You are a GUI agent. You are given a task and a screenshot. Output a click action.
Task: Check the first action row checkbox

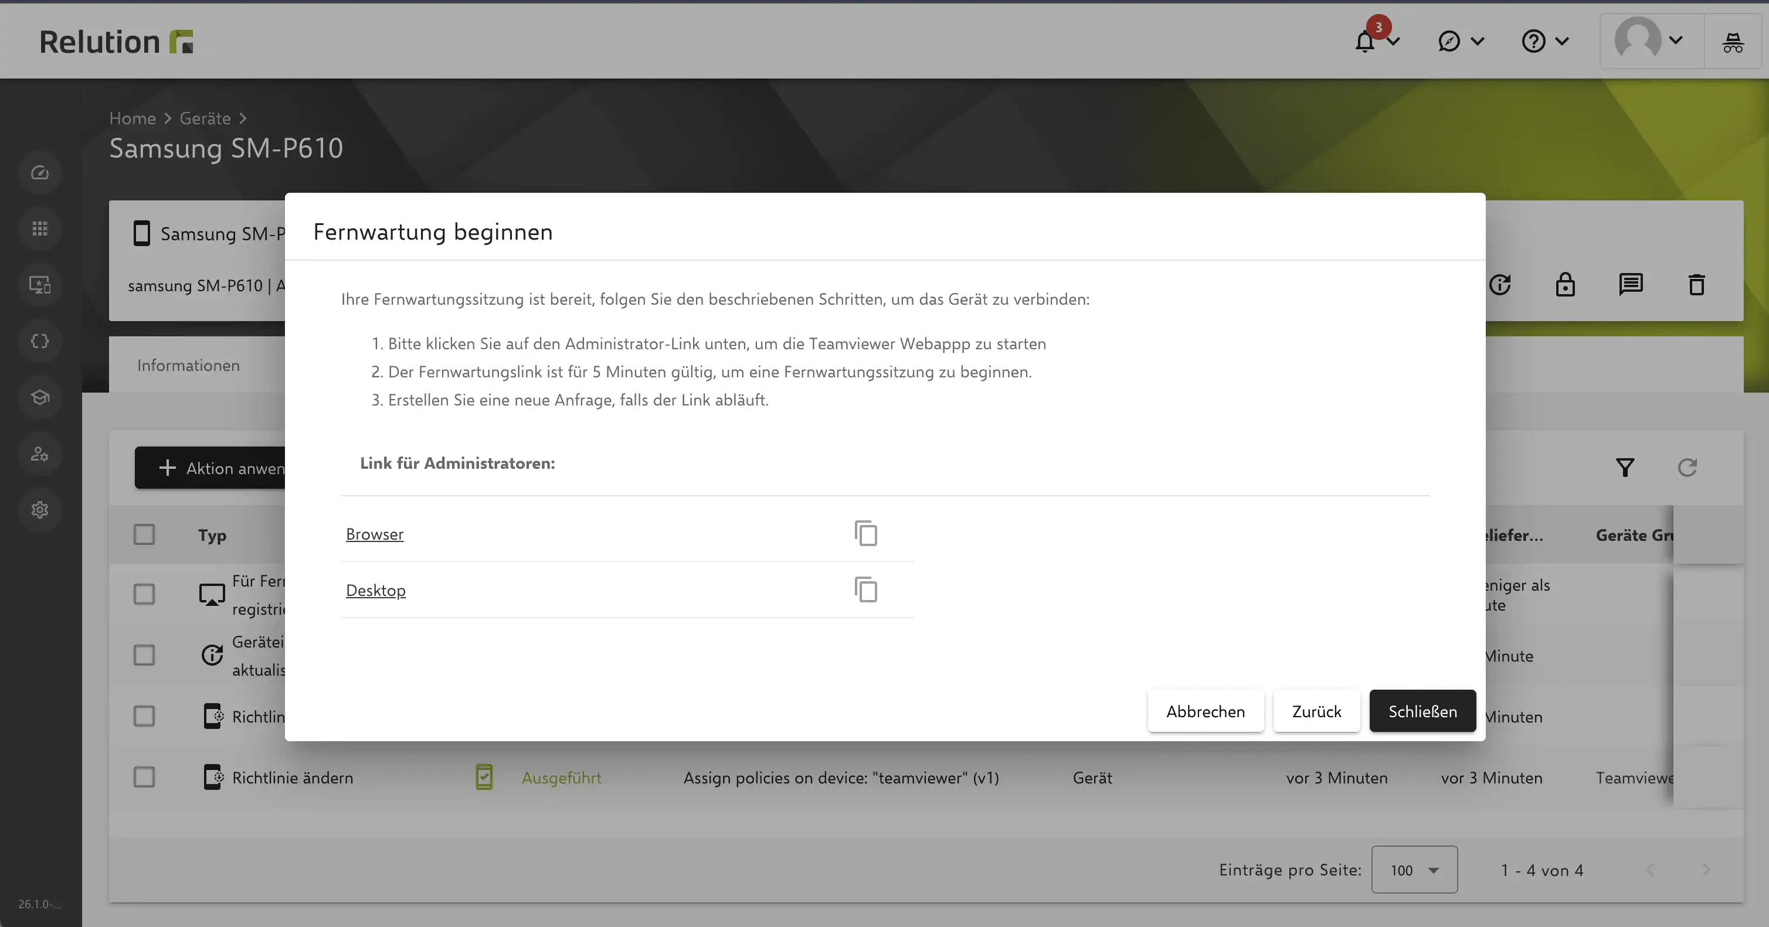(144, 594)
